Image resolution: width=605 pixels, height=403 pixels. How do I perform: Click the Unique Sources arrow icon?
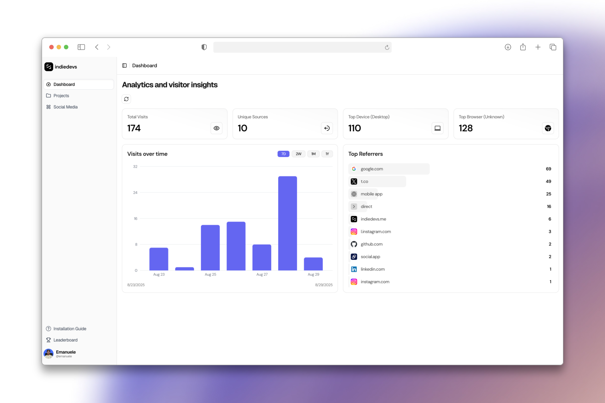coord(327,128)
